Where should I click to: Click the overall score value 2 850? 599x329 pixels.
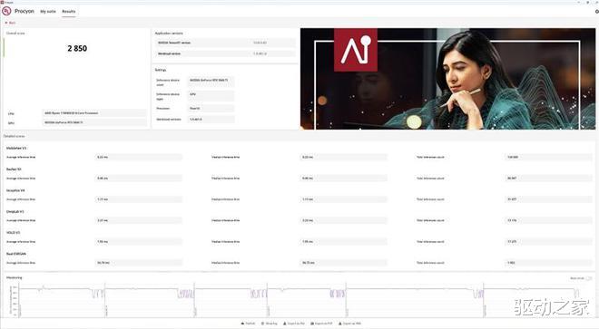coord(77,48)
